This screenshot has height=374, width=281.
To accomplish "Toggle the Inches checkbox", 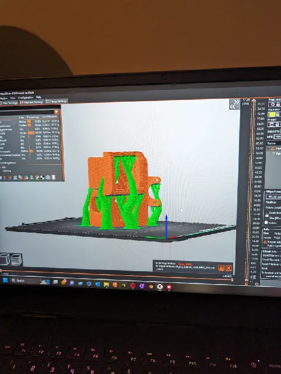I will [x=266, y=223].
